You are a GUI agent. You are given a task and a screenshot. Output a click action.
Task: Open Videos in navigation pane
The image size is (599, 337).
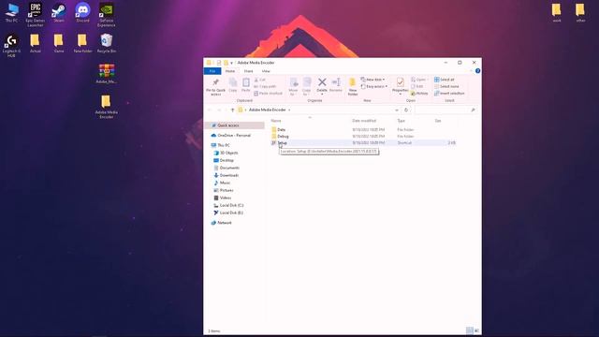pyautogui.click(x=225, y=198)
